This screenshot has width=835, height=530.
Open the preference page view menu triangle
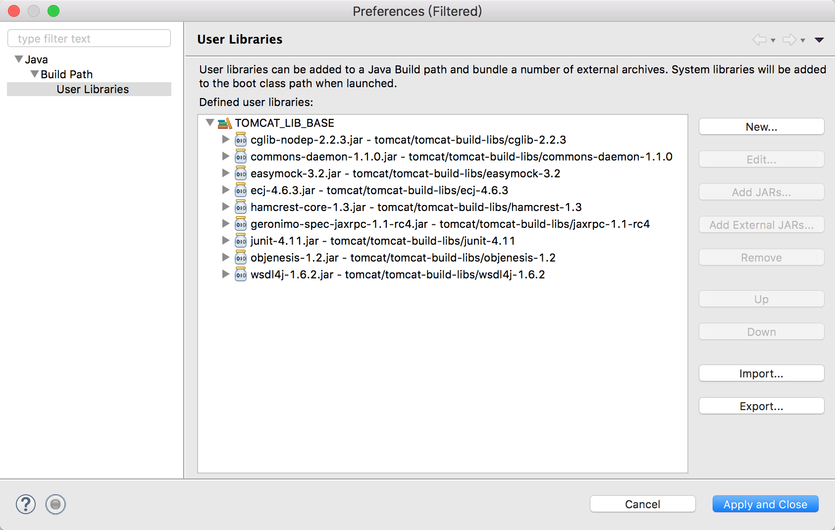point(819,40)
